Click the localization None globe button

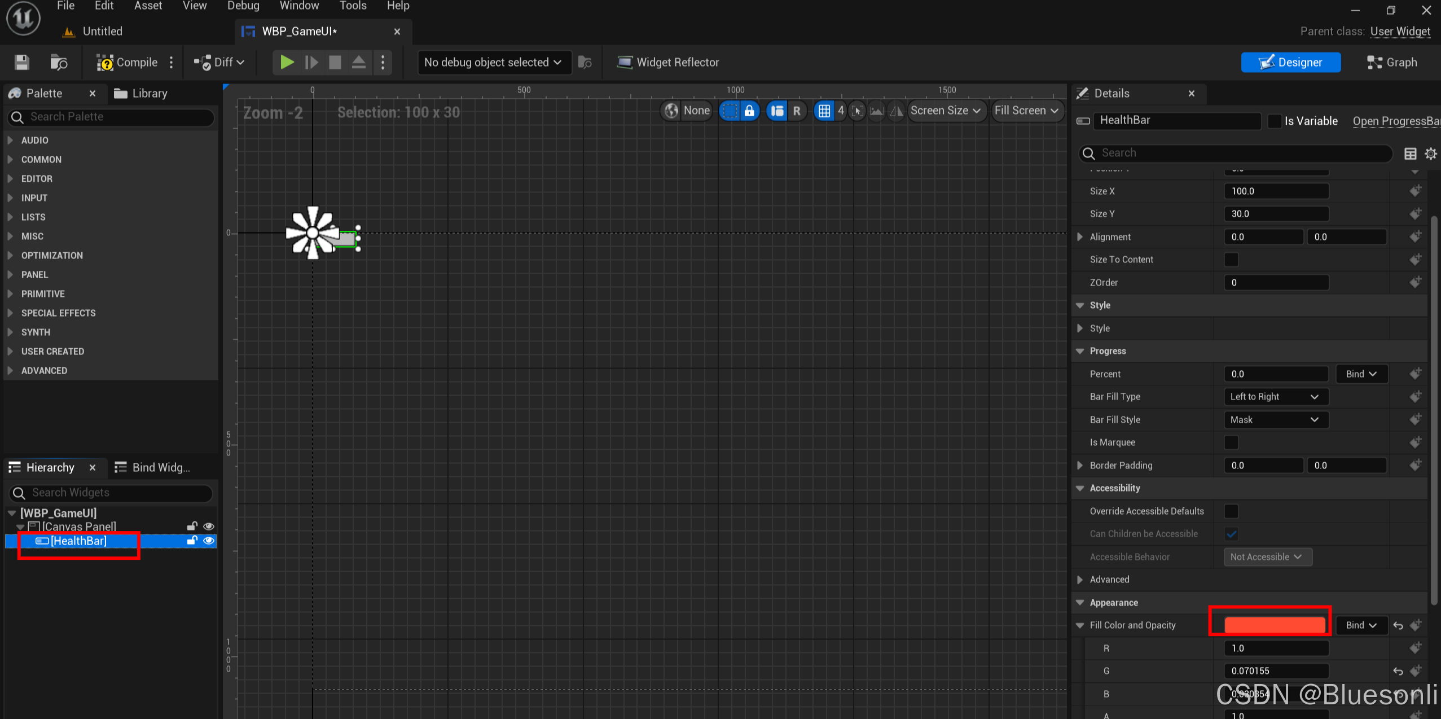click(687, 111)
